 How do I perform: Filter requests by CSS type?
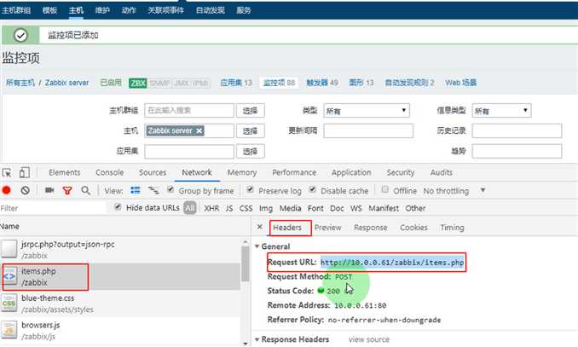tap(246, 208)
